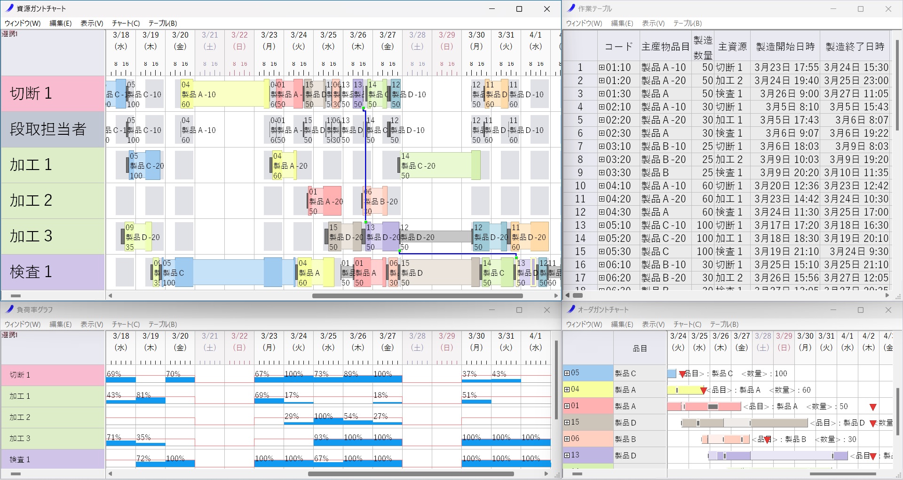Expand row 02:10 in the work table
The image size is (903, 480).
(602, 107)
